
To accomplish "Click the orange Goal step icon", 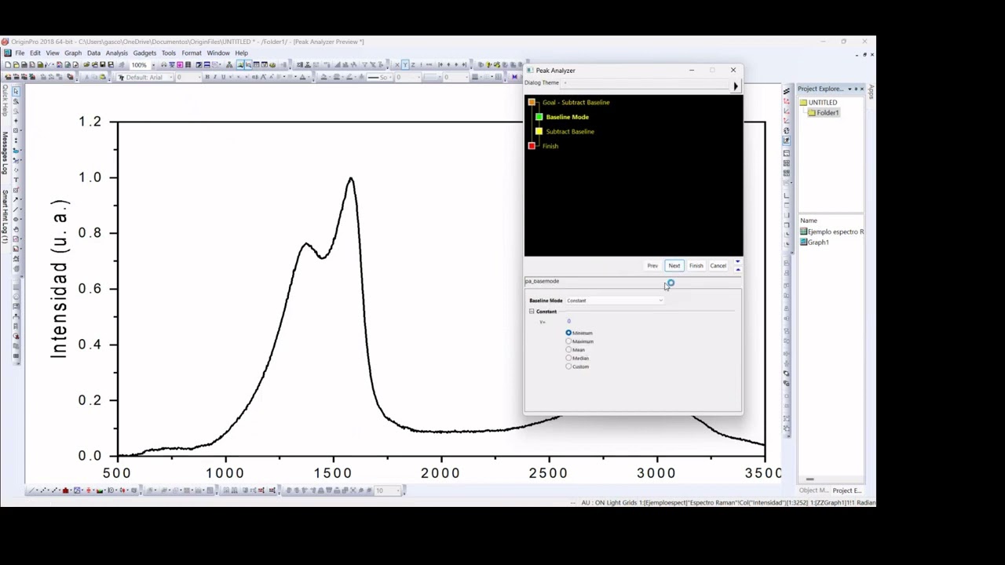I will coord(532,102).
